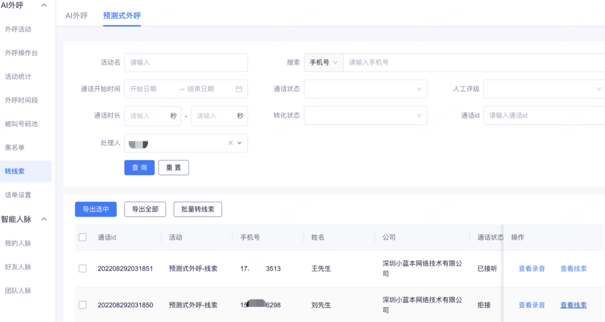Click the calendar icon in date range field
Viewport: 605px width, 322px height.
(x=239, y=89)
